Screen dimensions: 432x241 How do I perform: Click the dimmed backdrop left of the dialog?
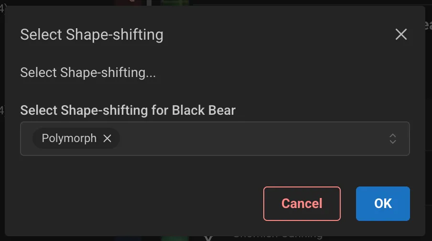(2, 143)
